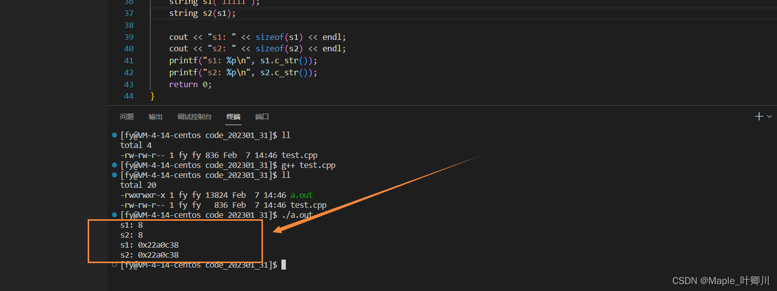Open the terminal profile selector chevron

coord(769,117)
